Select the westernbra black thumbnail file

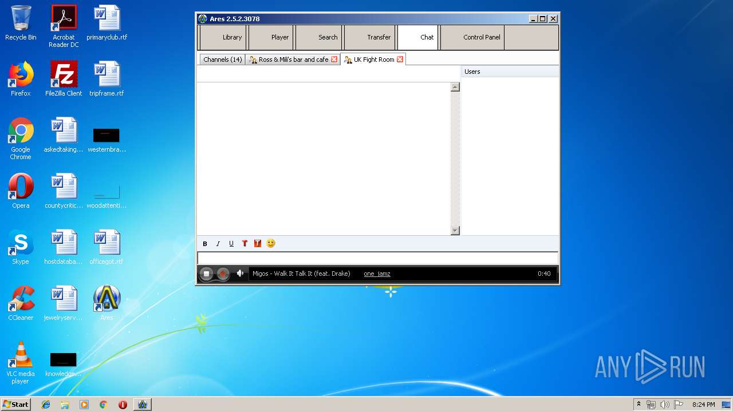click(107, 140)
